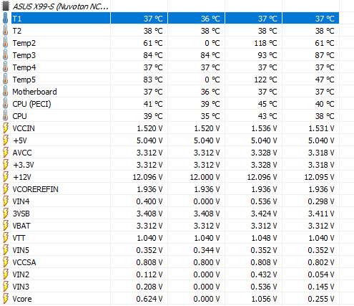The image size is (354, 306).
Task: Select the VCOREREFIN sensor label
Action: click(35, 189)
